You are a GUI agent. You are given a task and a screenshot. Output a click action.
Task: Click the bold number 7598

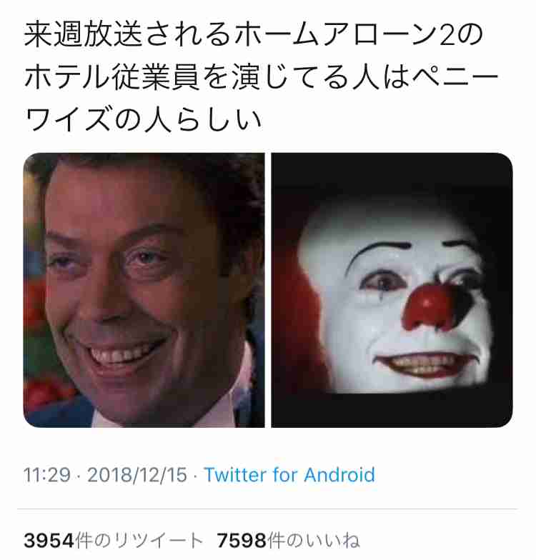(x=242, y=540)
